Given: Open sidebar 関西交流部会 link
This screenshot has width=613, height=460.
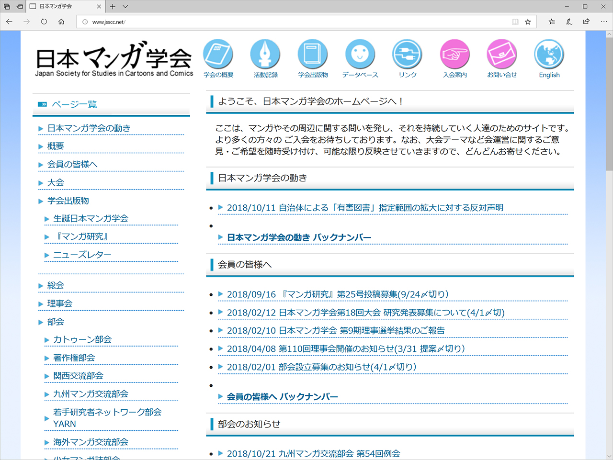Looking at the screenshot, I should (x=78, y=376).
